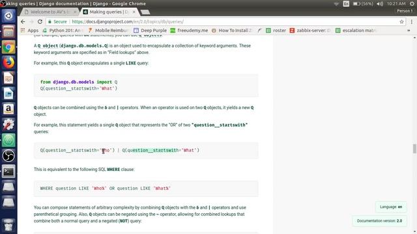Viewport: 417px width, 234px height.
Task: Open the sound volume indicator
Action: 380,4
